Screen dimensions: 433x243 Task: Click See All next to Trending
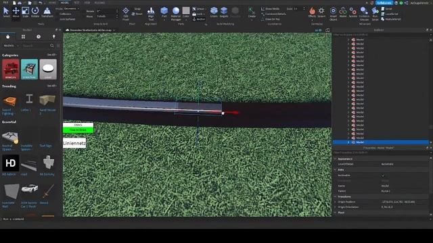point(51,86)
